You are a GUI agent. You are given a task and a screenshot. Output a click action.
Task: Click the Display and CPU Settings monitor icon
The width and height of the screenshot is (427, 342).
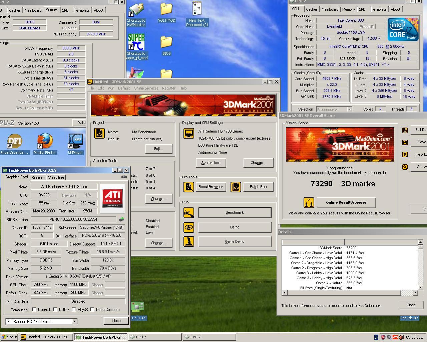click(x=189, y=133)
